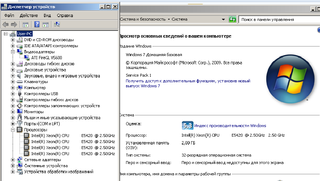This screenshot has width=320, height=181.
Task: Open the Файл menu
Action: point(9,16)
